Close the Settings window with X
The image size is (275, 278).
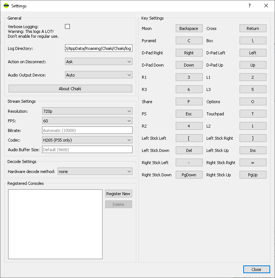click(x=266, y=6)
